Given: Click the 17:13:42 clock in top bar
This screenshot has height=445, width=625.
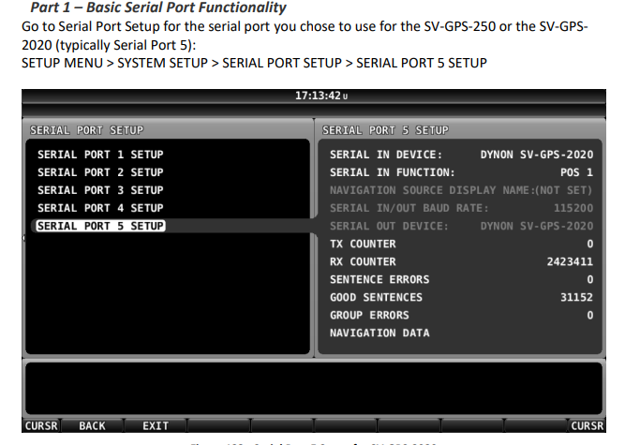Looking at the screenshot, I should pos(320,96).
